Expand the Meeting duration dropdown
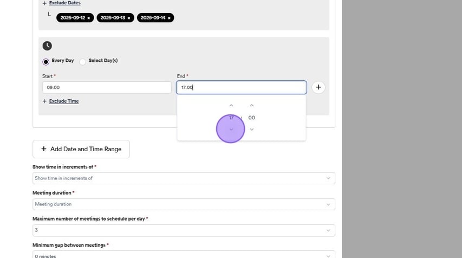Viewport: 462px width, 258px height. tap(184, 204)
